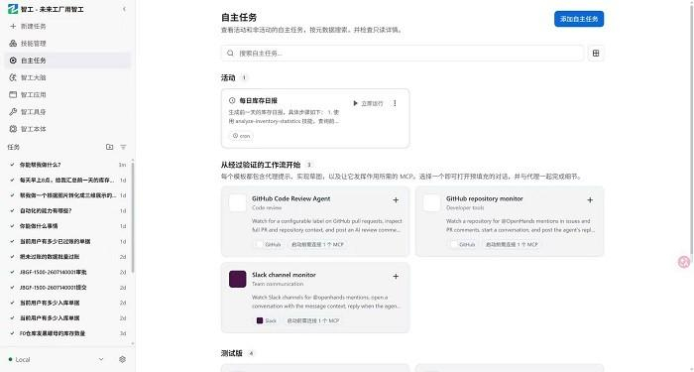
Task: Click the MCP tag on repository monitor
Action: click(x=513, y=244)
